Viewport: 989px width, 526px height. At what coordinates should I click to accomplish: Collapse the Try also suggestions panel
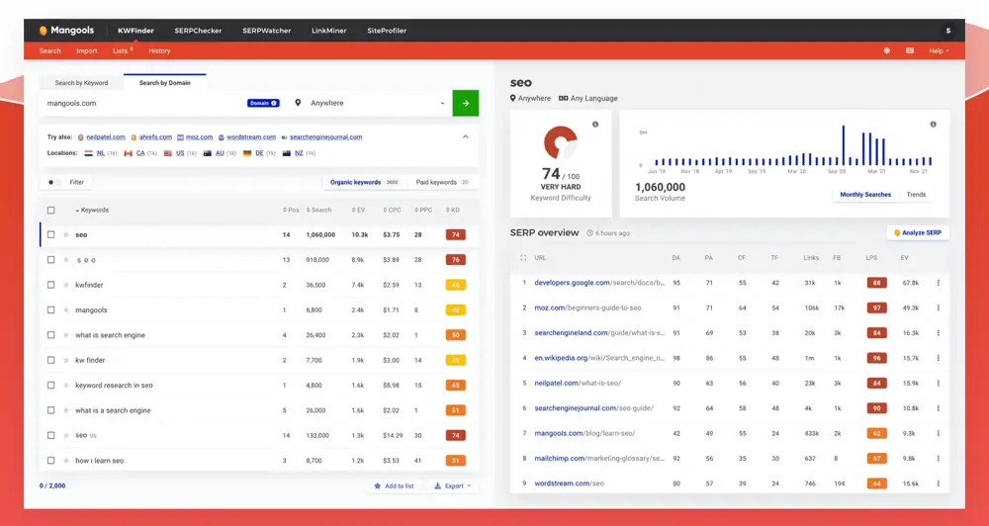(466, 136)
